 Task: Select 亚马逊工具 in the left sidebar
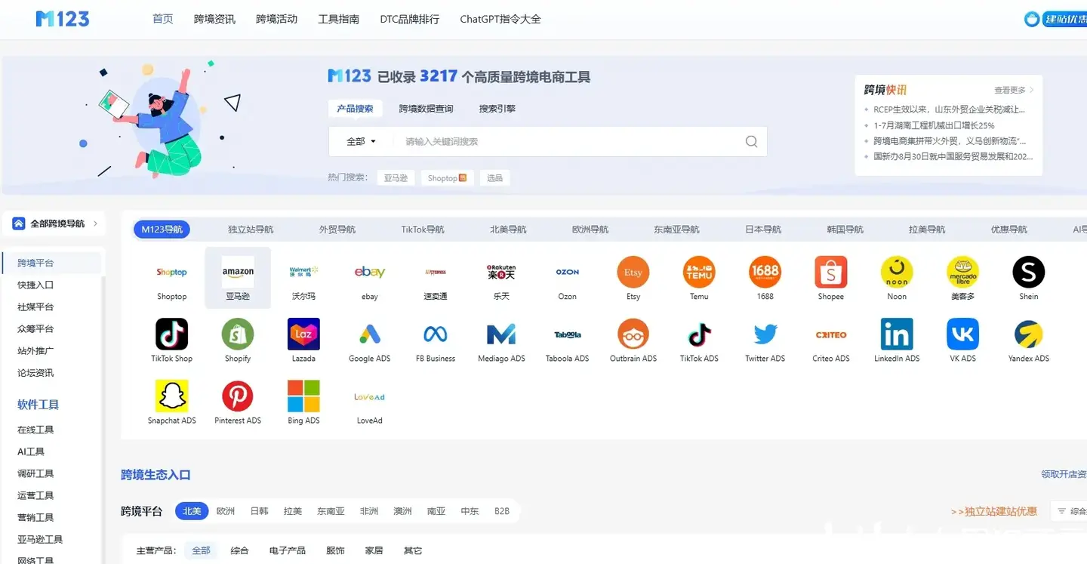(40, 540)
